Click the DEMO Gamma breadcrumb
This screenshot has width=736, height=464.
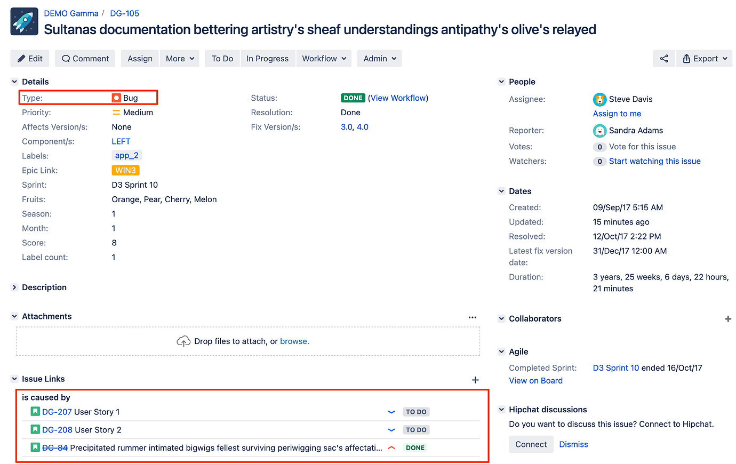(x=71, y=13)
